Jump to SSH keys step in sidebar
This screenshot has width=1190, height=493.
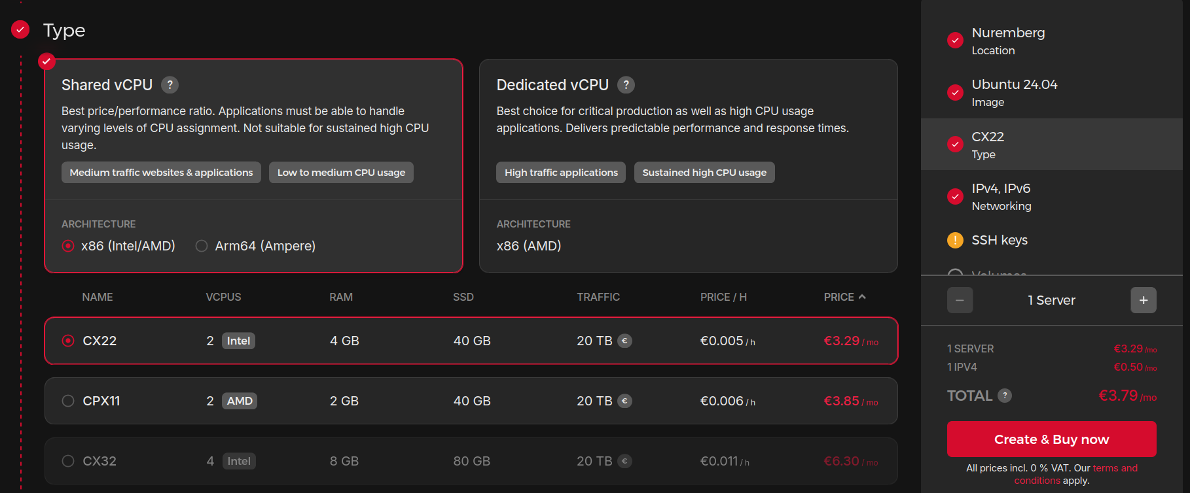coord(1051,240)
